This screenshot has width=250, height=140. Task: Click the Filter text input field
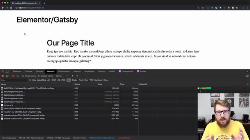14,80
